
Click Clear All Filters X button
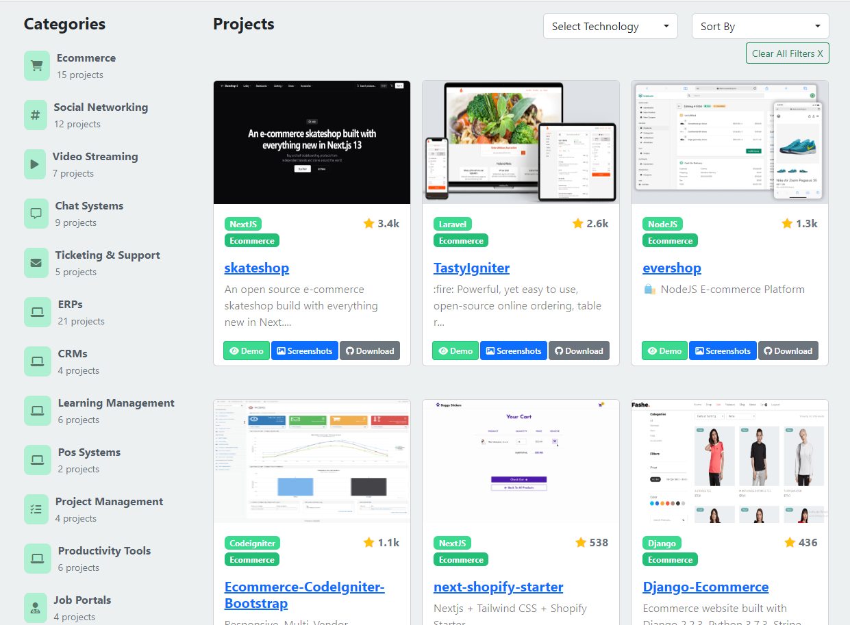point(788,53)
